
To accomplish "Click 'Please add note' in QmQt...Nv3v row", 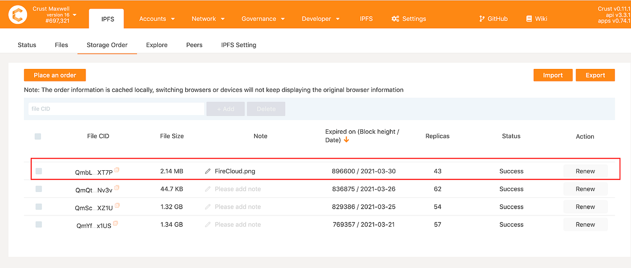I will click(x=238, y=189).
